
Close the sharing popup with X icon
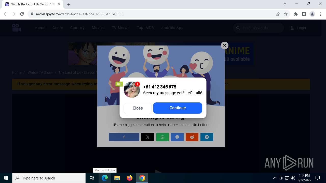point(224,45)
